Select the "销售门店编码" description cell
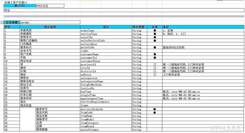This screenshot has height=133, width=245. point(50,41)
